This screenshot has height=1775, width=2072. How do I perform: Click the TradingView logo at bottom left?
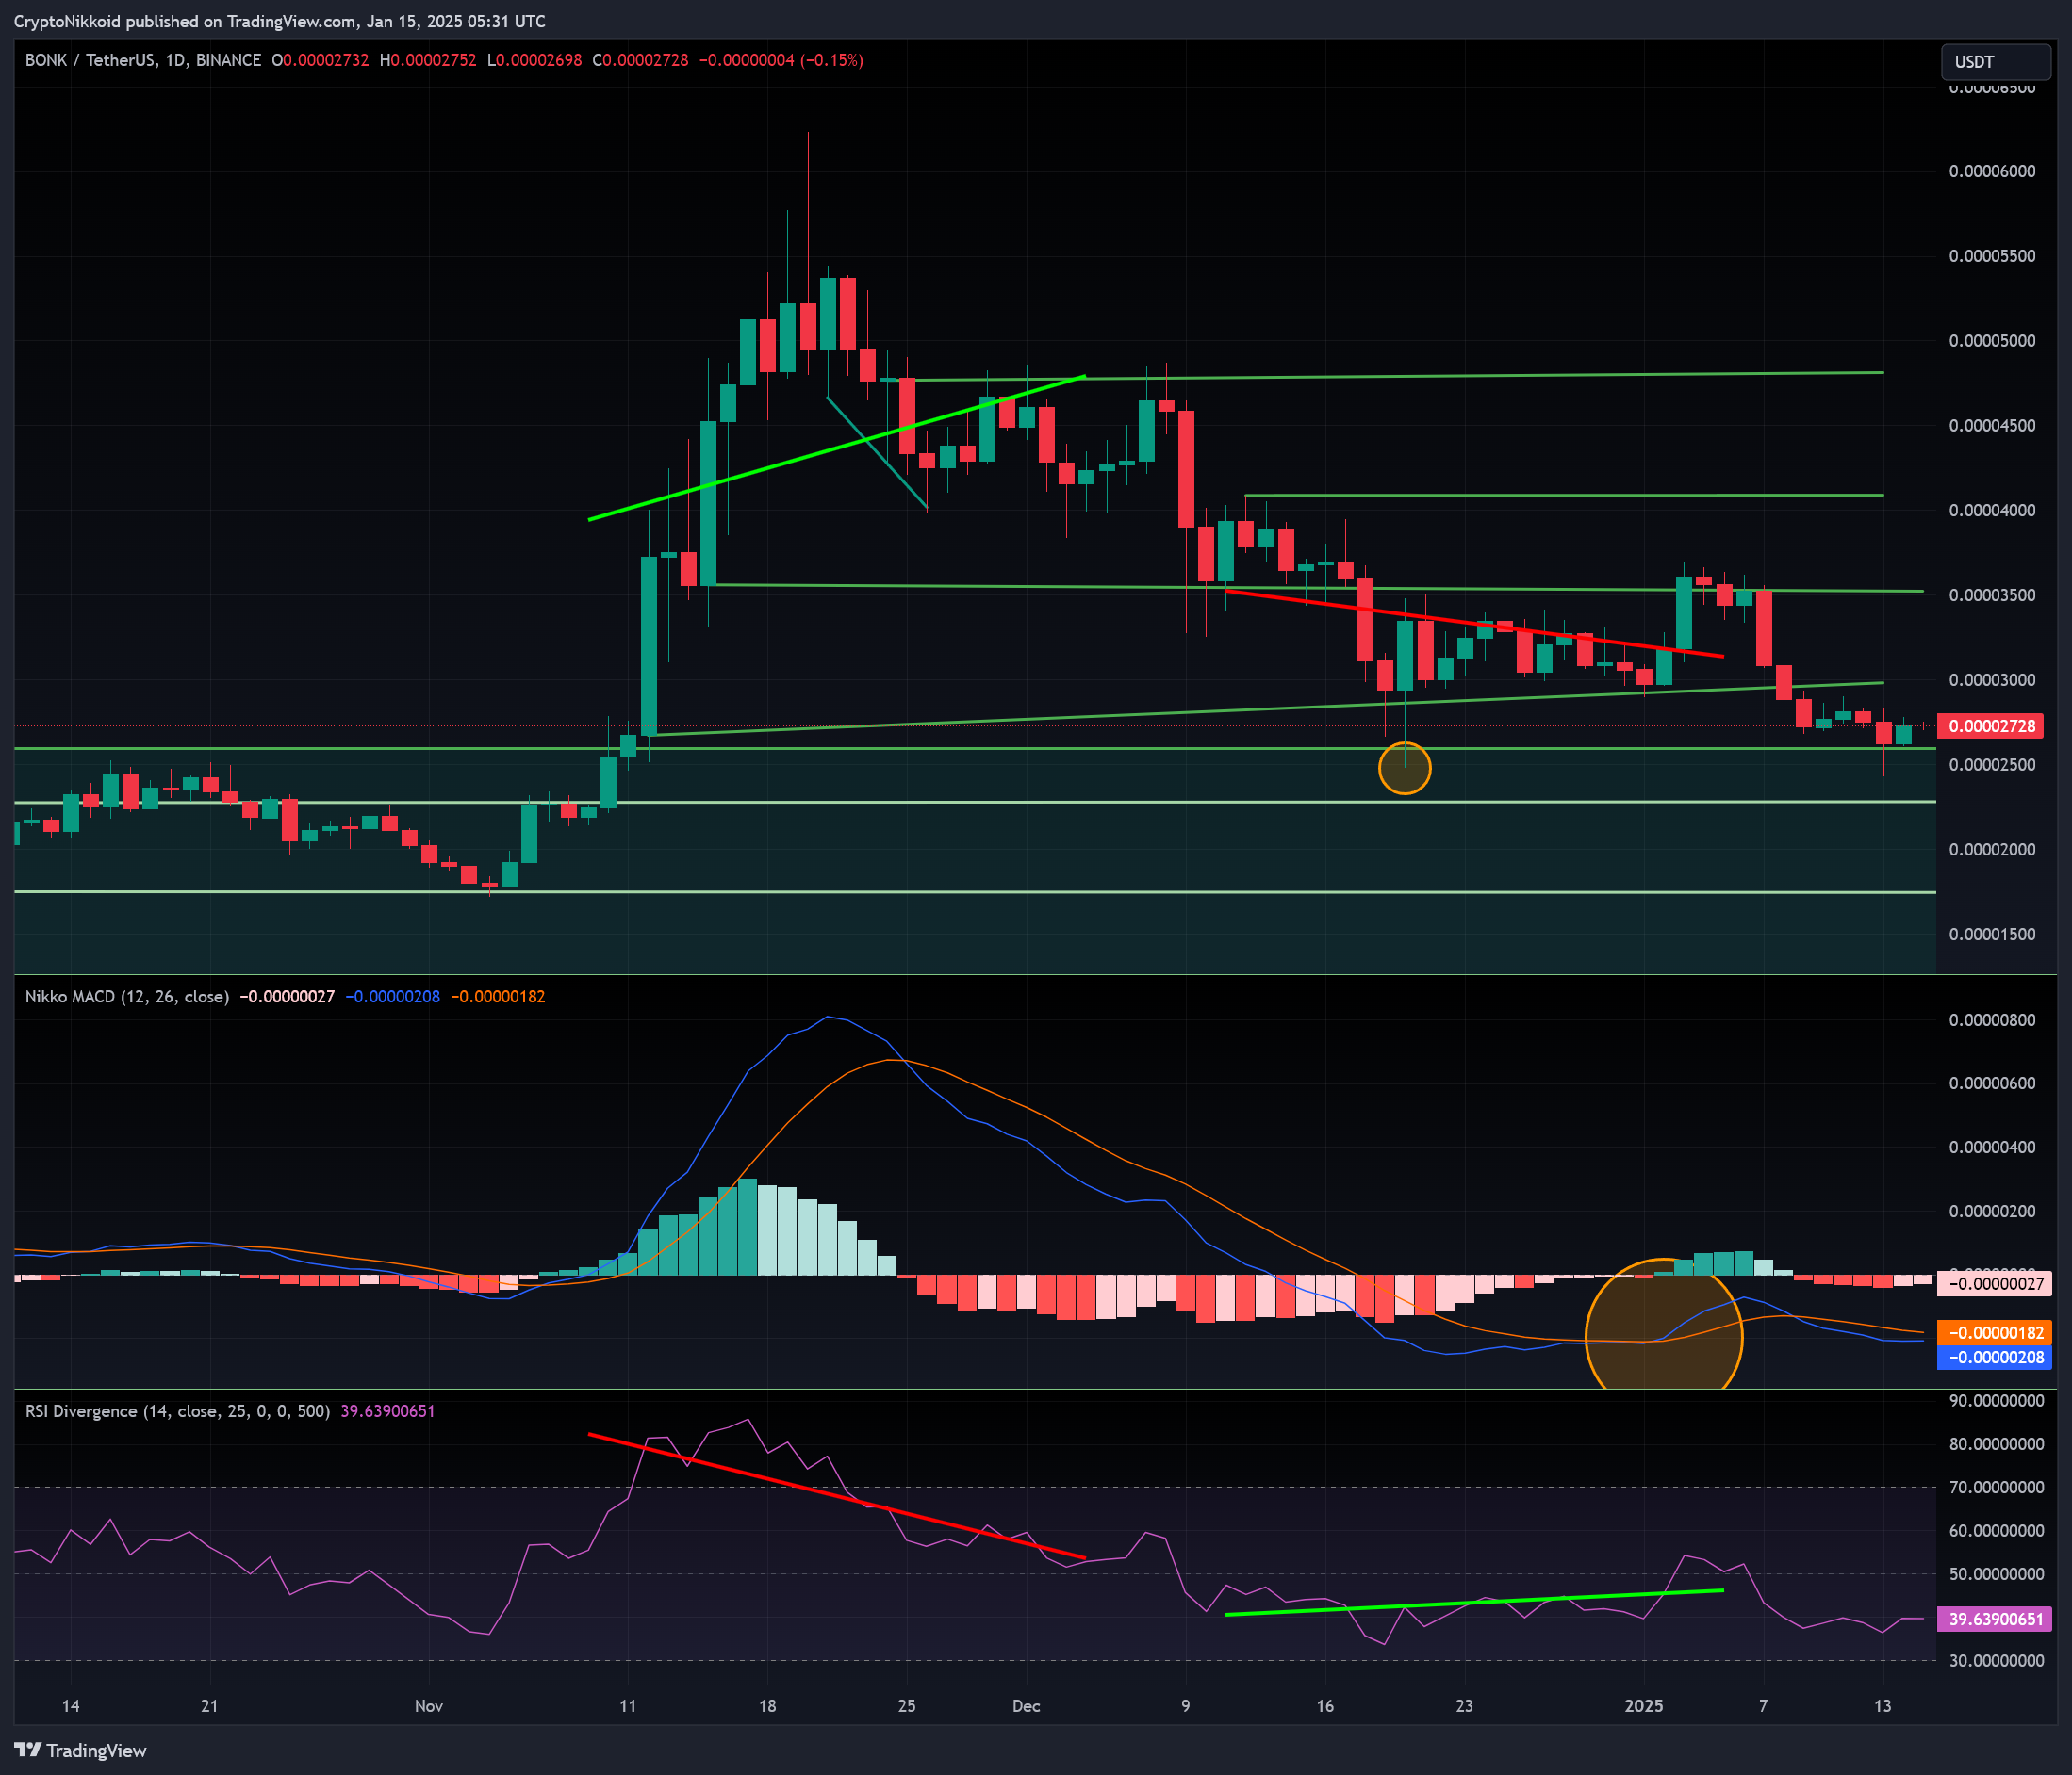[x=81, y=1750]
